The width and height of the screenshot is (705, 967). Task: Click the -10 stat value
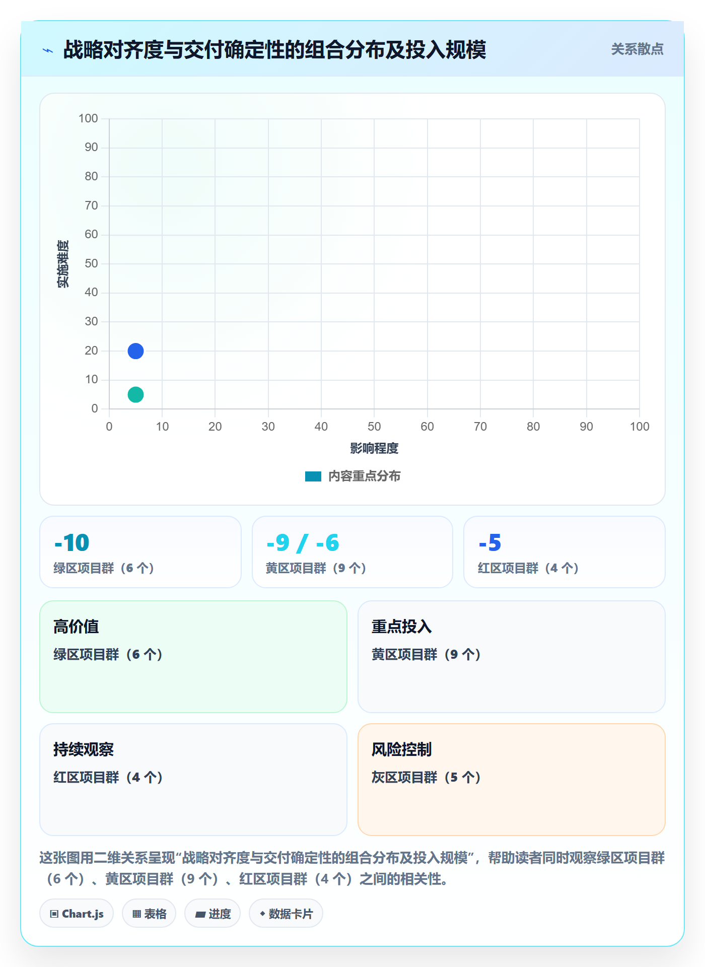tap(72, 543)
